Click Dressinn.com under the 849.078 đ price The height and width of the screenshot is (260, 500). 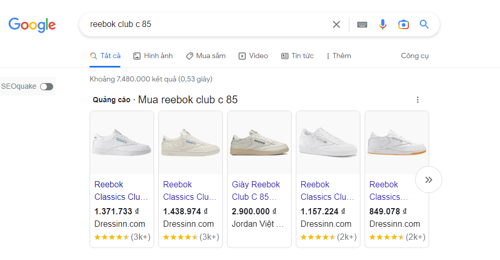395,224
